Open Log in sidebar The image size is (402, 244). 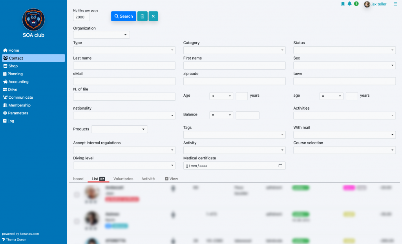click(9, 121)
